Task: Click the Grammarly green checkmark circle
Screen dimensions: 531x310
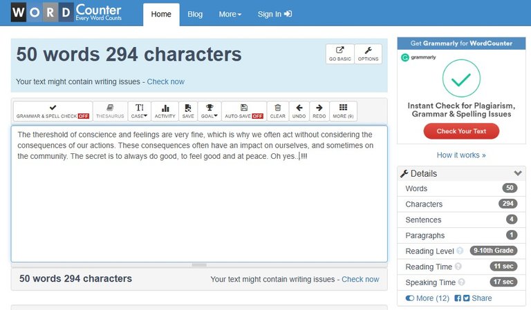Action: (x=461, y=78)
